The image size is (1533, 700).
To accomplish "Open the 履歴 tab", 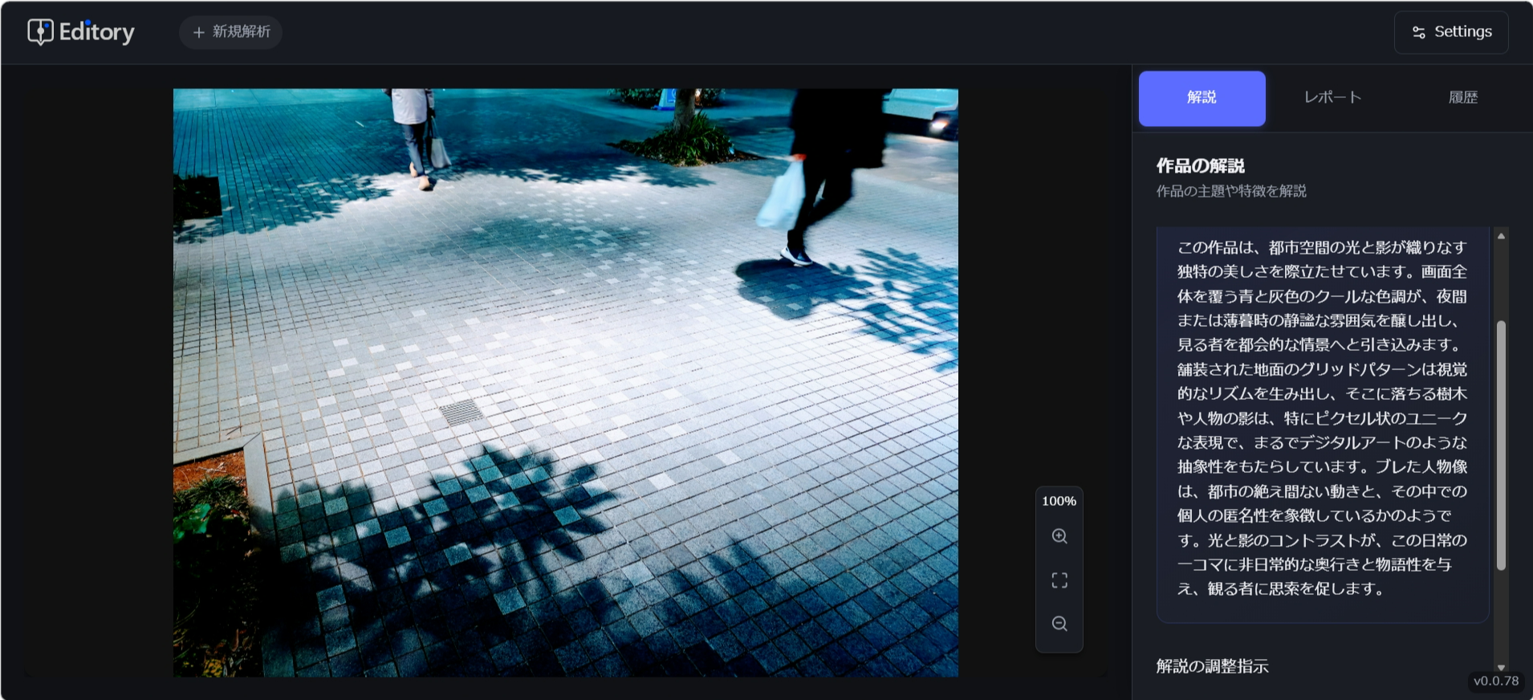I will (x=1462, y=98).
